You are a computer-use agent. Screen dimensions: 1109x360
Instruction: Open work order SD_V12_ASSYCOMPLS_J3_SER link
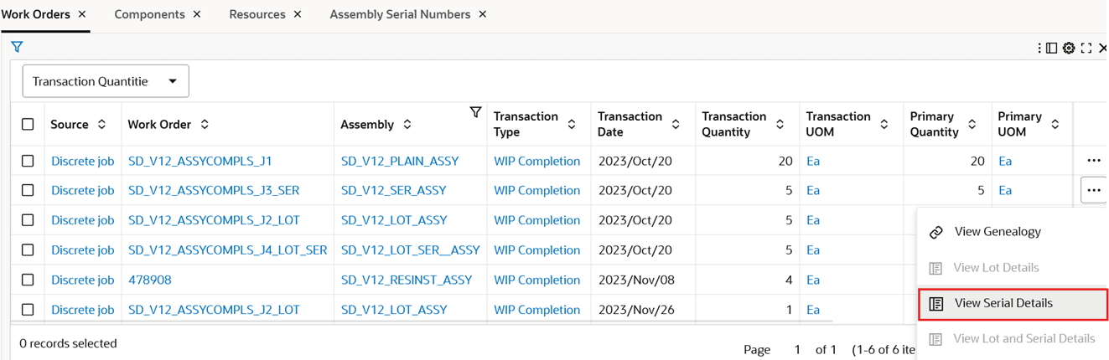coord(214,190)
